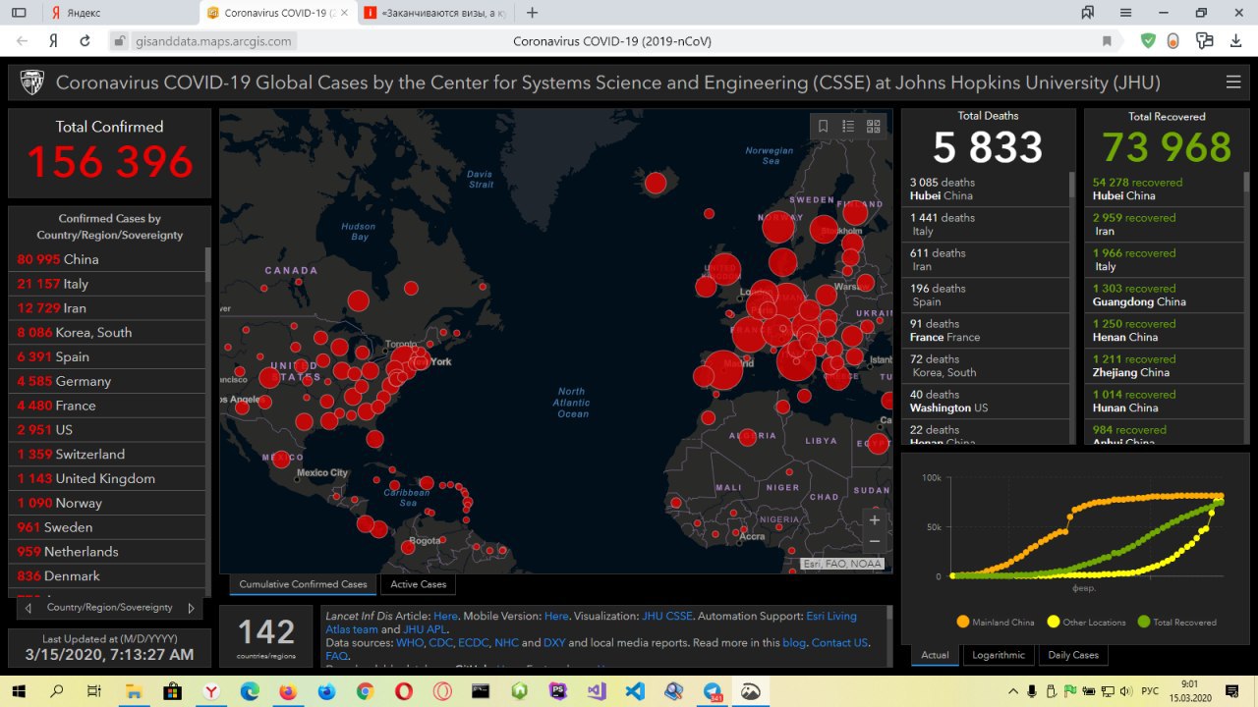Toggle Mainland China series in legend
The height and width of the screenshot is (707, 1258).
[996, 622]
